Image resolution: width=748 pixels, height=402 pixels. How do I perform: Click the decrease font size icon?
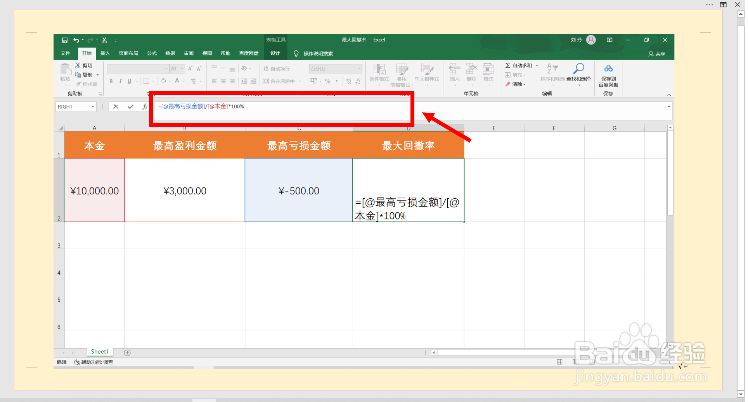point(199,69)
